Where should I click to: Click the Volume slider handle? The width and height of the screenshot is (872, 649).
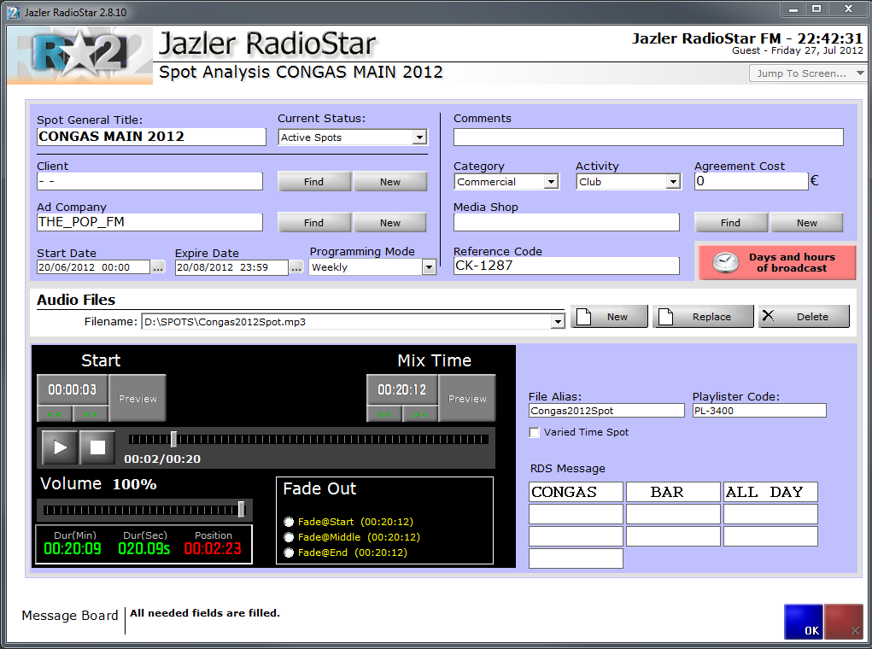(x=241, y=510)
